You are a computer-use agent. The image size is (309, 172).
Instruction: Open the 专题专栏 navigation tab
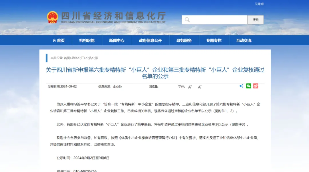pyautogui.click(x=214, y=41)
